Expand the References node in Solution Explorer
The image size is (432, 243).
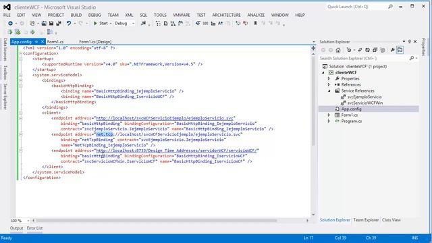click(x=329, y=84)
